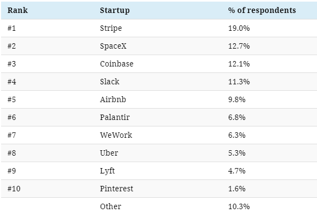Click the Slack table entry
The height and width of the screenshot is (214, 317).
pos(110,82)
